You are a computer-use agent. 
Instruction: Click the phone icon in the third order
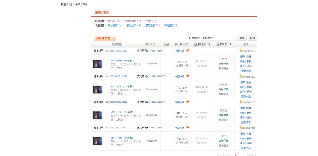click(240, 101)
